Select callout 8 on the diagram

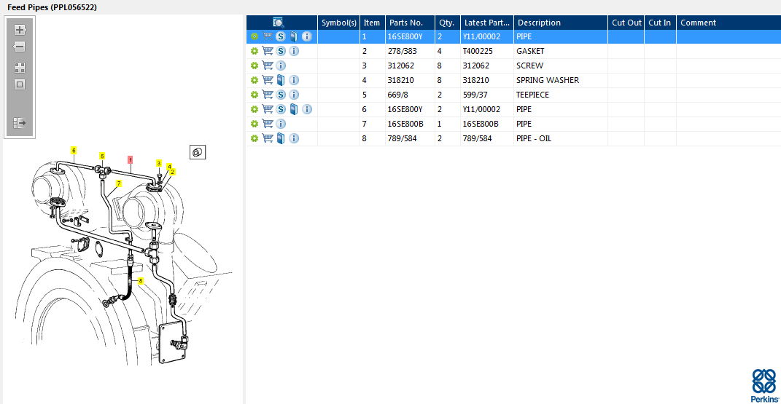pyautogui.click(x=141, y=280)
